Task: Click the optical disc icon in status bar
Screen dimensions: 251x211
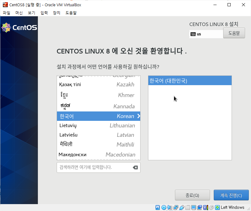Action: (164, 208)
